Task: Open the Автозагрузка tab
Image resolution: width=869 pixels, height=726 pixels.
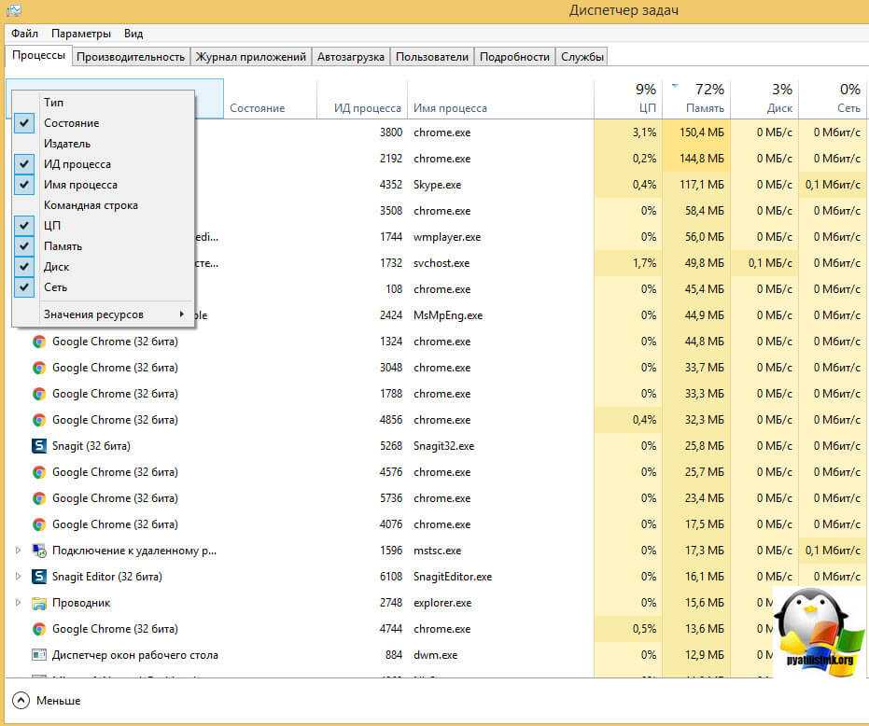Action: (x=350, y=57)
